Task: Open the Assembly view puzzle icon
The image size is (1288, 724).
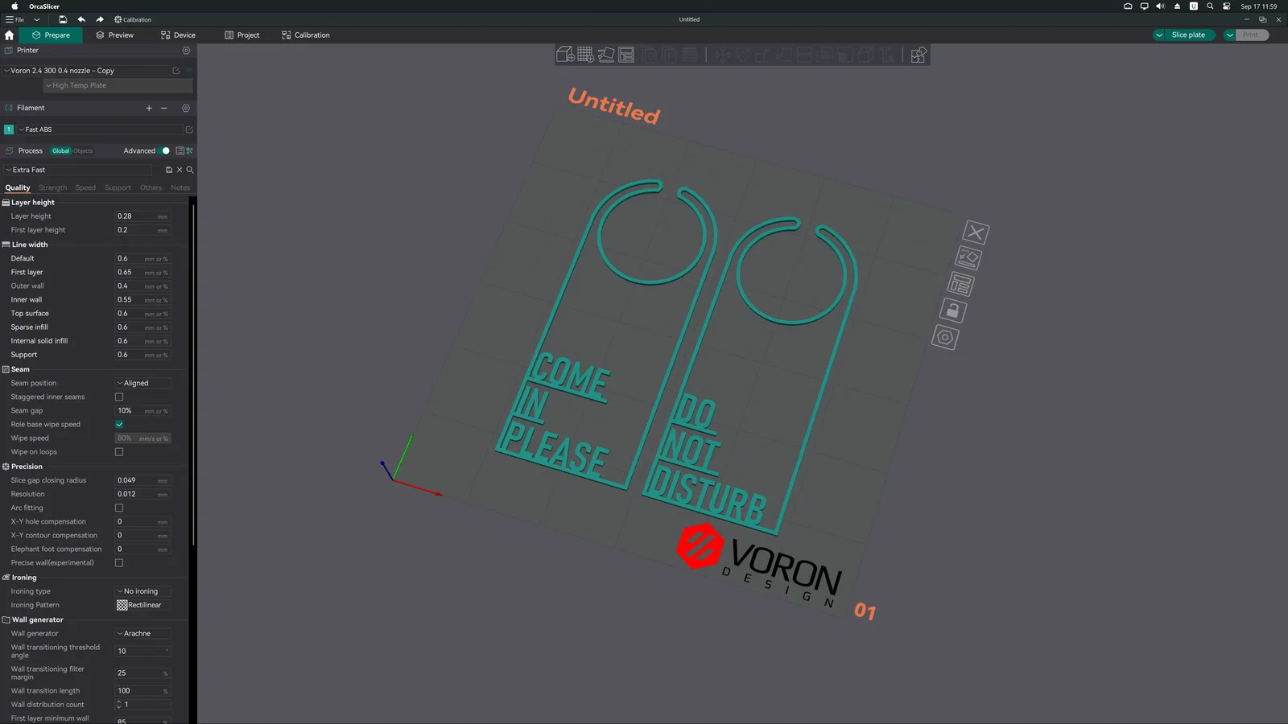Action: point(919,55)
